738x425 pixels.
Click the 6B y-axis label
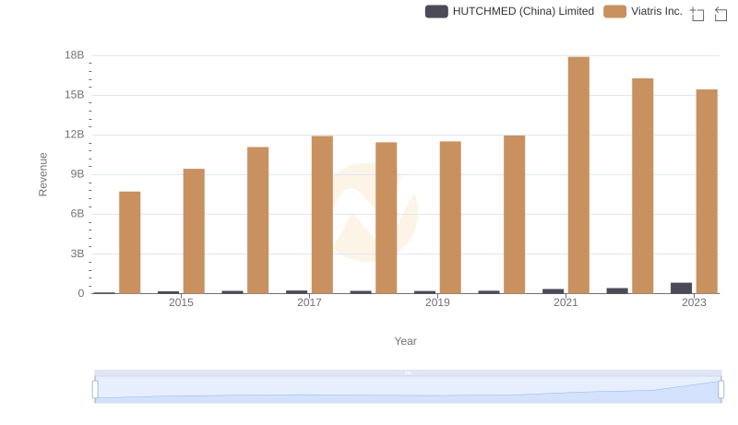77,214
